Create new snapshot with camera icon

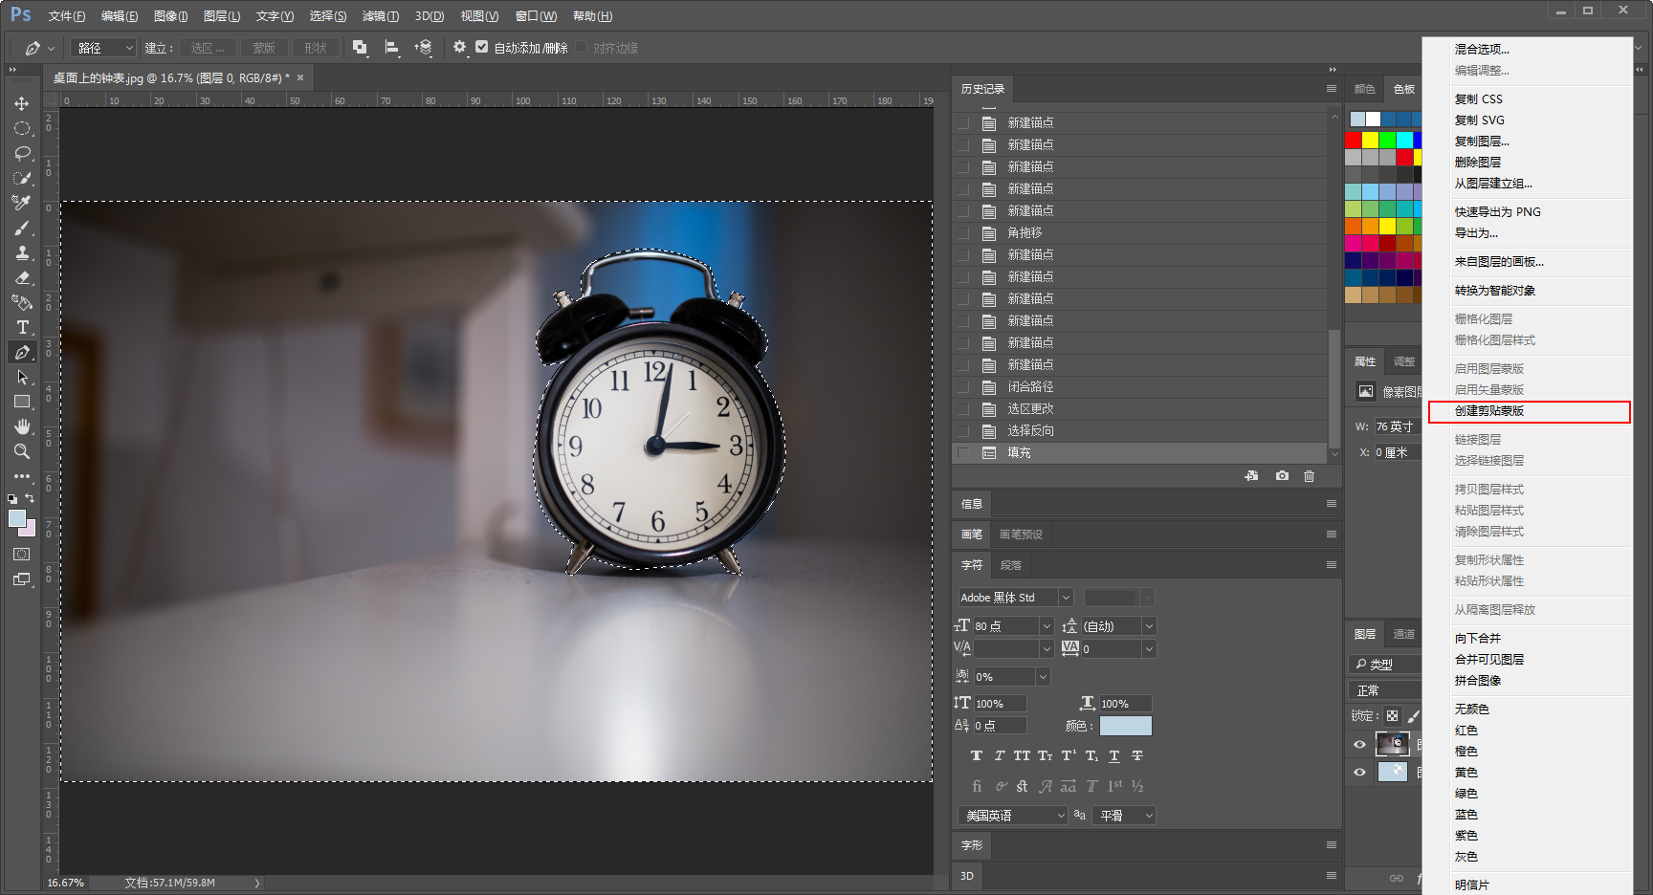click(x=1282, y=476)
